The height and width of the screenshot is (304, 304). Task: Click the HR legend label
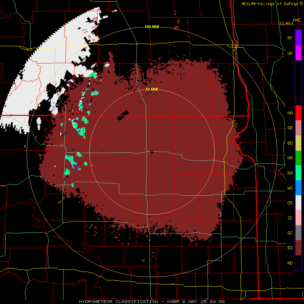tap(290, 158)
